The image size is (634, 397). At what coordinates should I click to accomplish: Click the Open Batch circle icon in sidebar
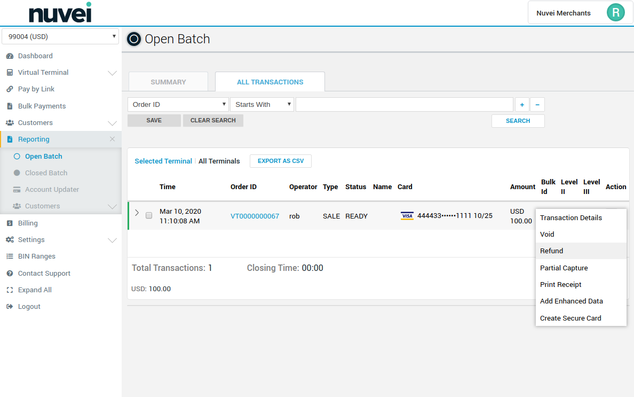click(17, 156)
